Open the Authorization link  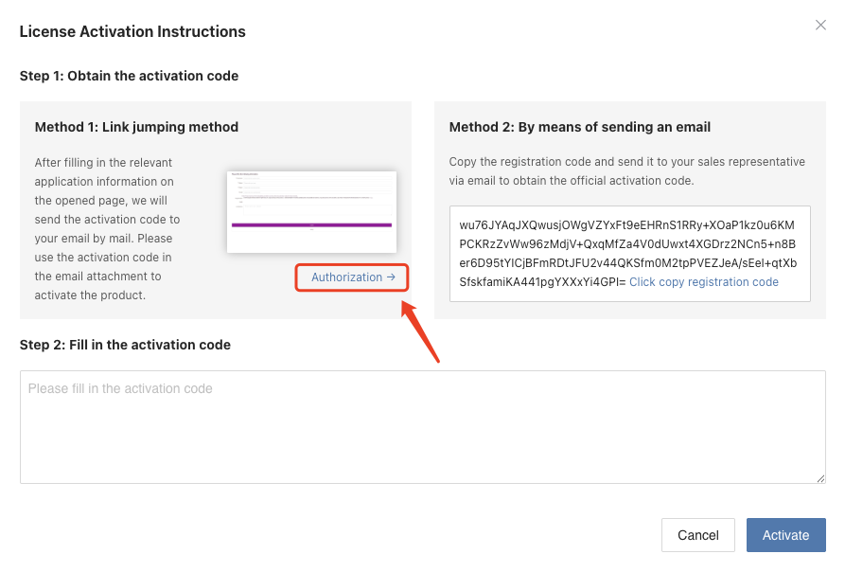[x=353, y=277]
